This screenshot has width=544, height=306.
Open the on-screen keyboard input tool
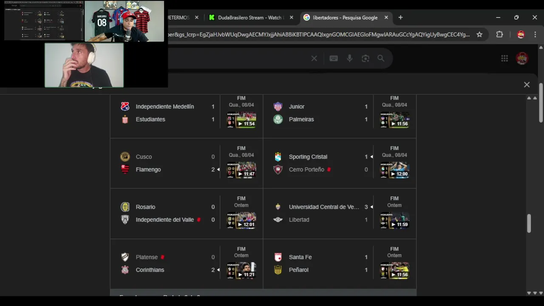(x=334, y=59)
